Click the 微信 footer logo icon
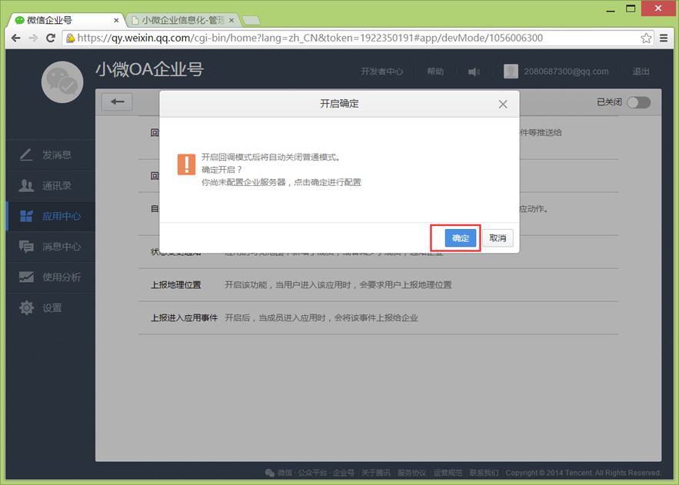 pyautogui.click(x=270, y=473)
